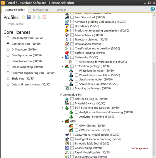Click the Geoscreening chart icon
Viewport: 156px width, 158px height.
coord(67,148)
